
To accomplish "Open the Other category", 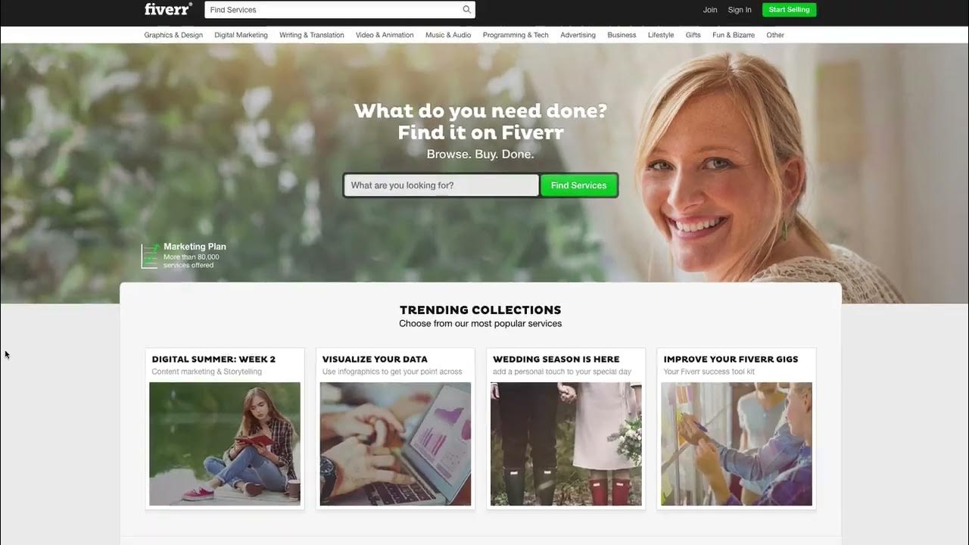I will coord(775,35).
